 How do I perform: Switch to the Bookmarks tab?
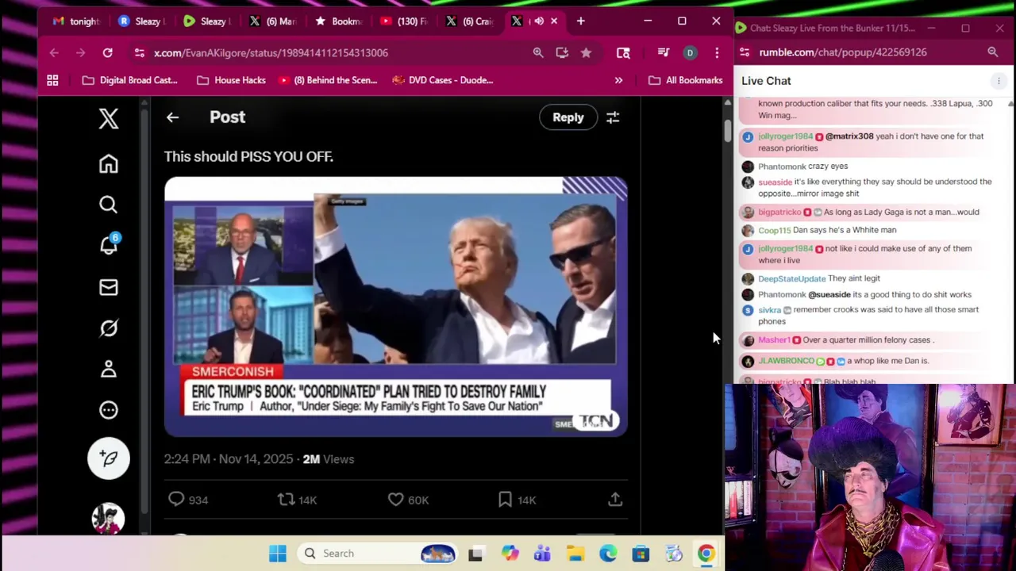(338, 21)
